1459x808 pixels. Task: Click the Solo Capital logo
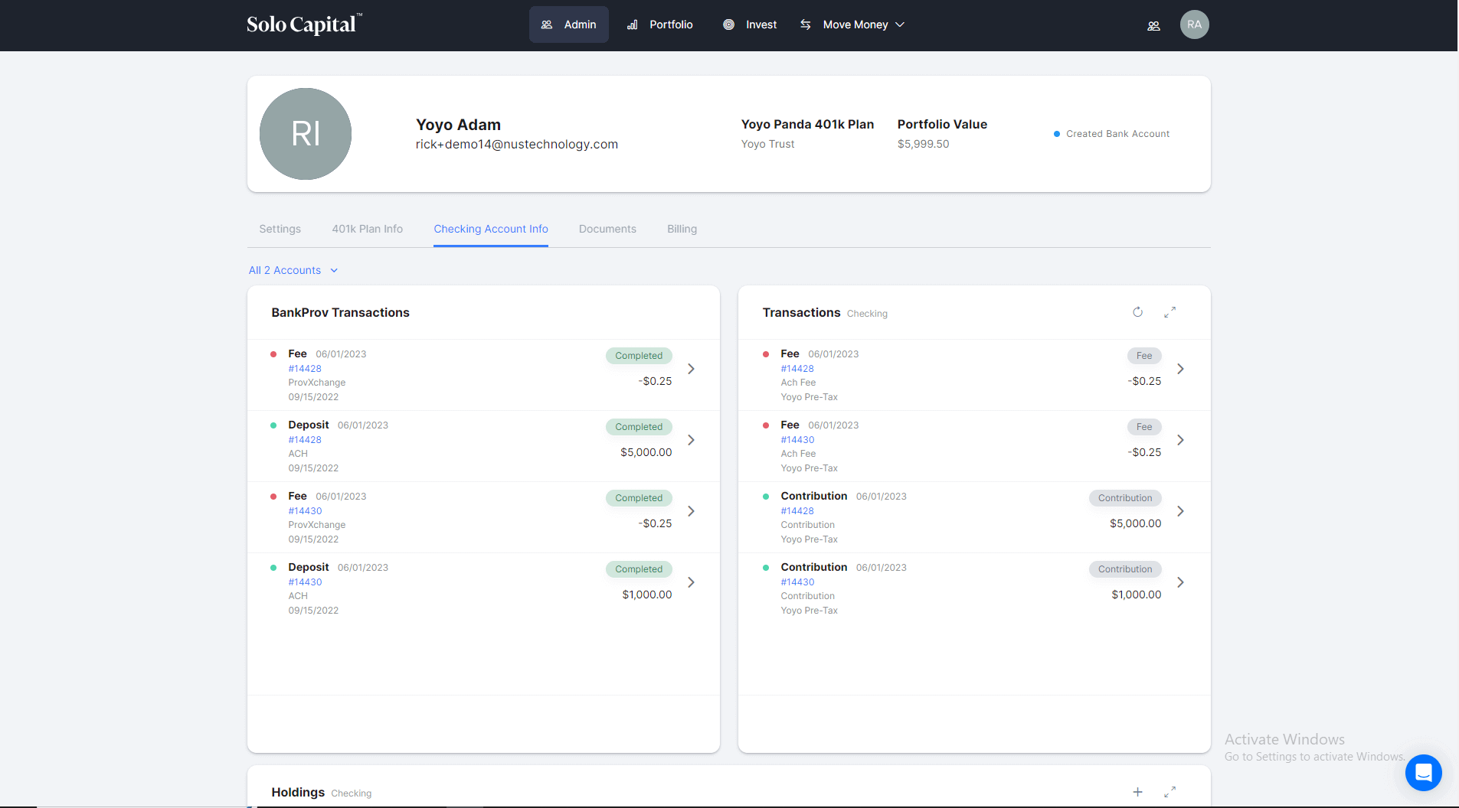pos(304,24)
